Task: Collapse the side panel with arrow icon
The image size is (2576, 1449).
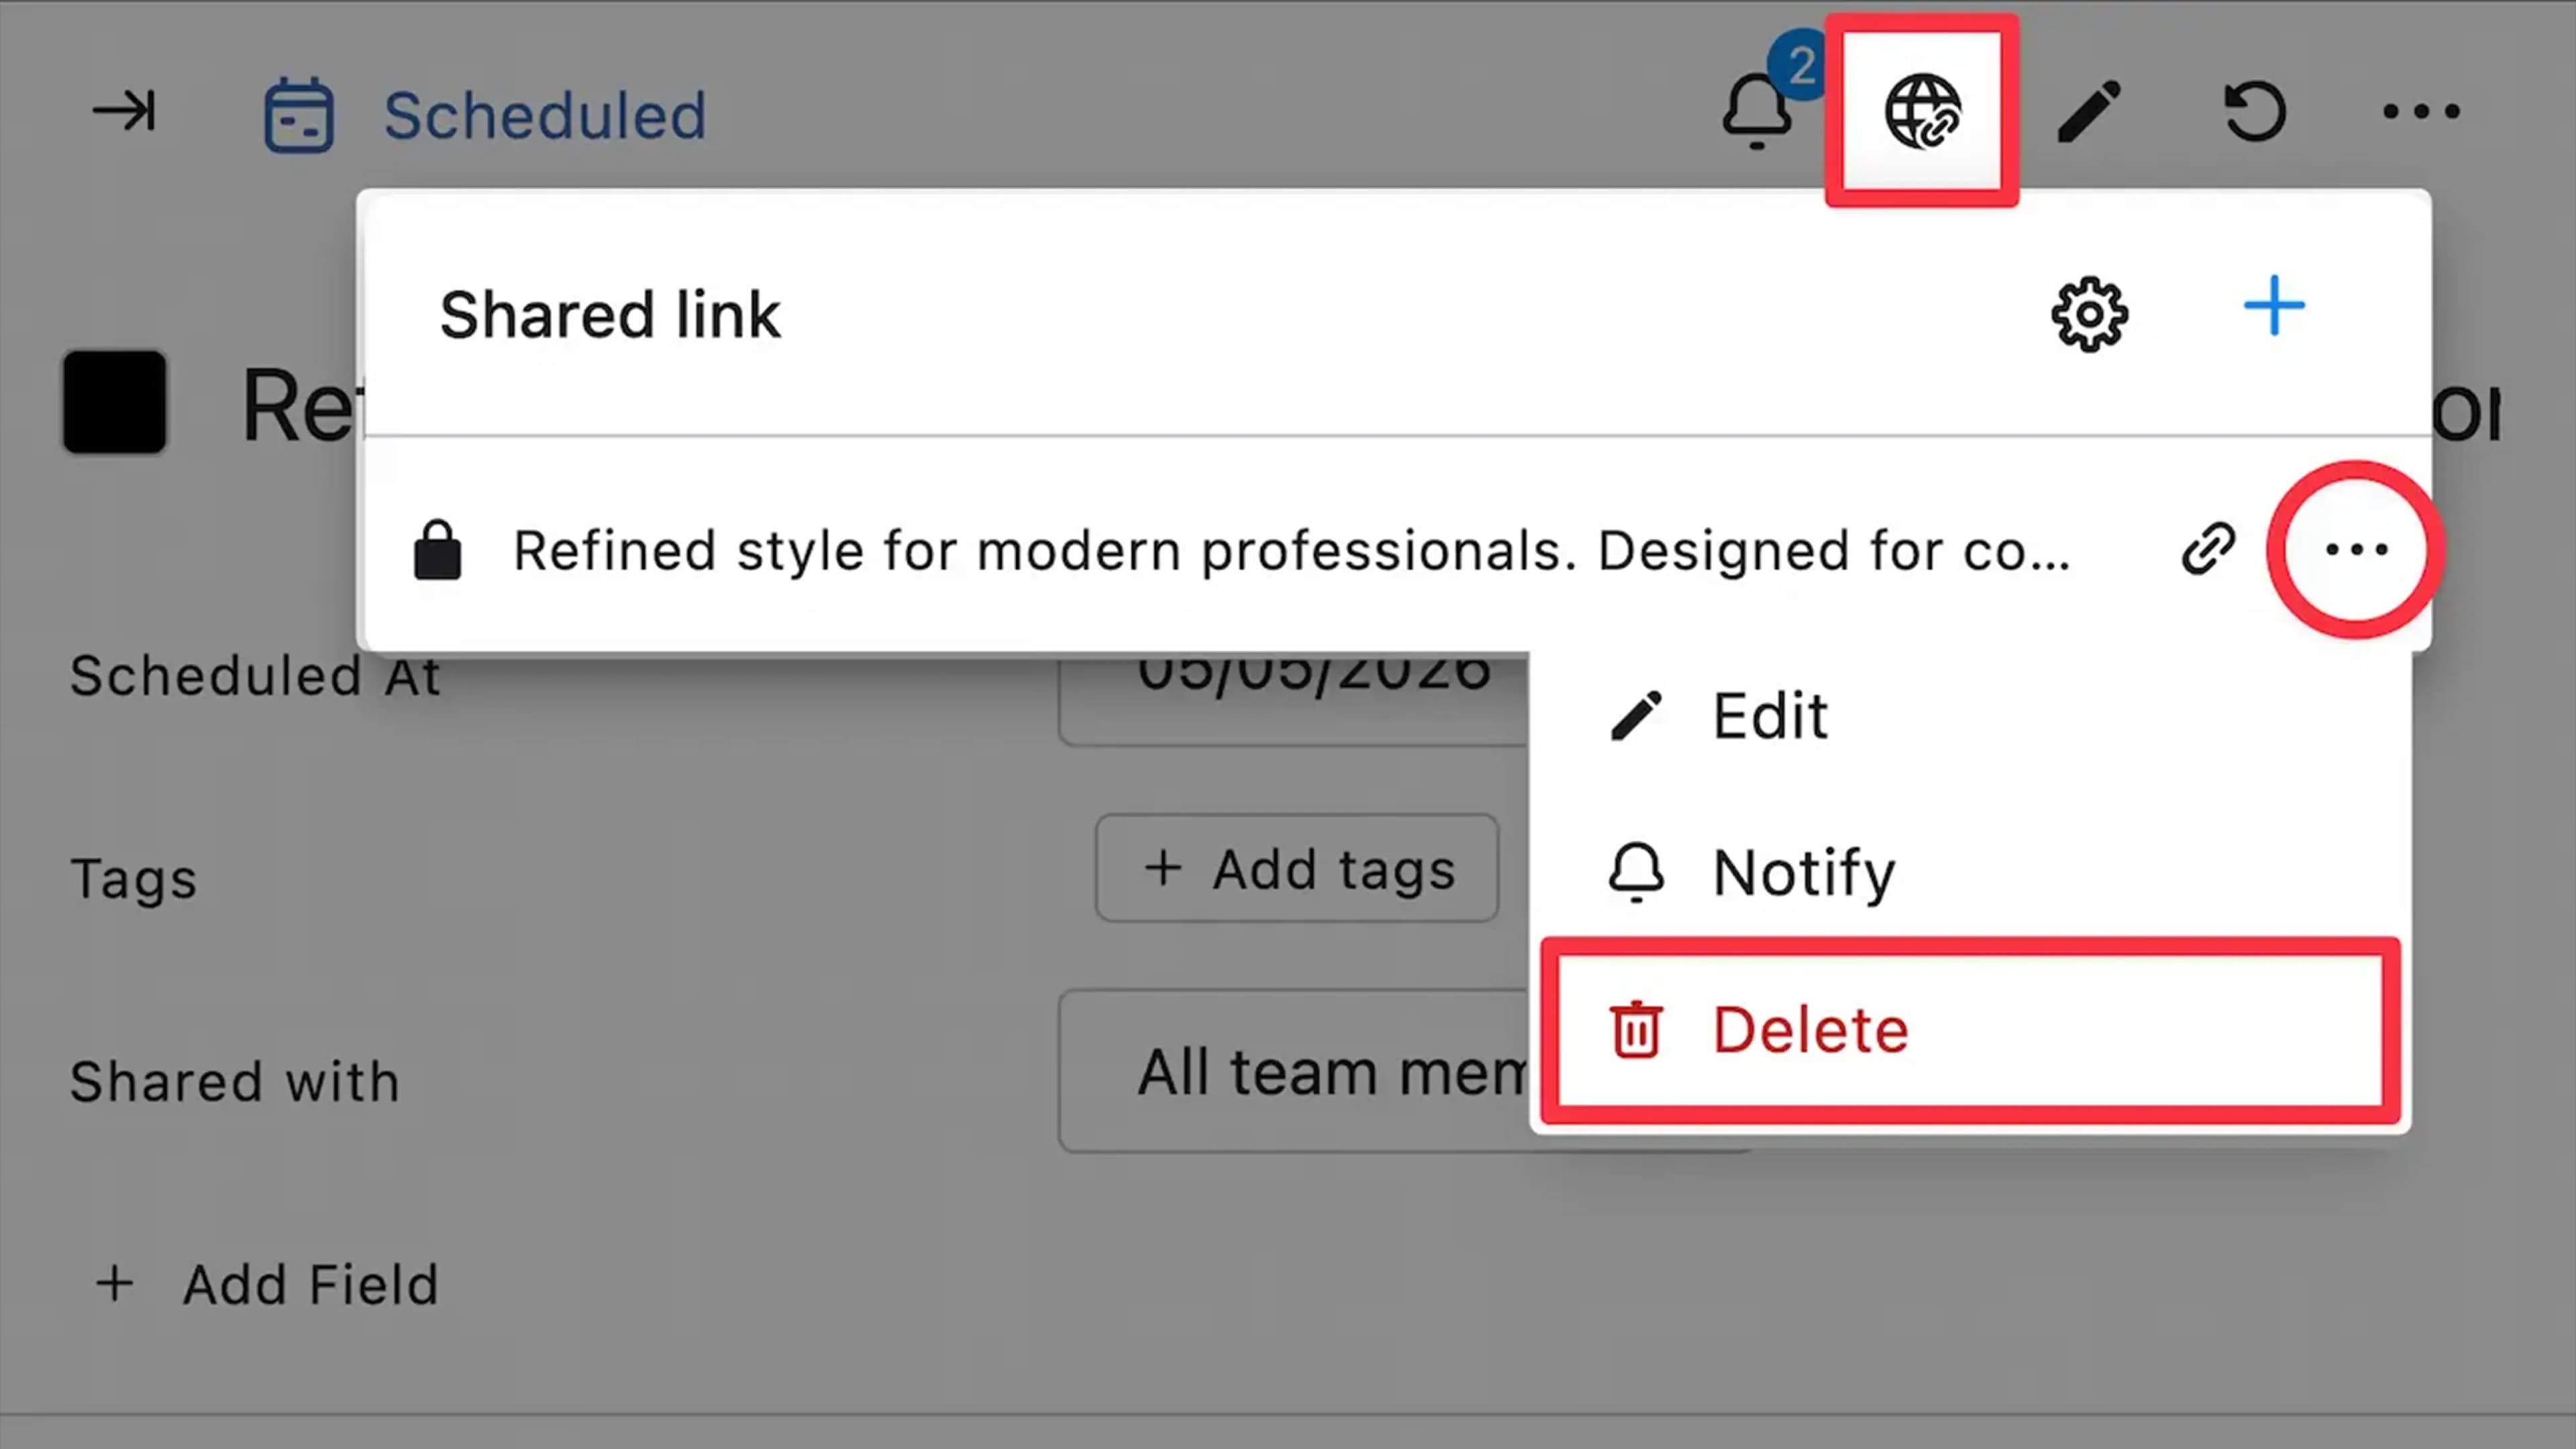Action: coord(124,110)
